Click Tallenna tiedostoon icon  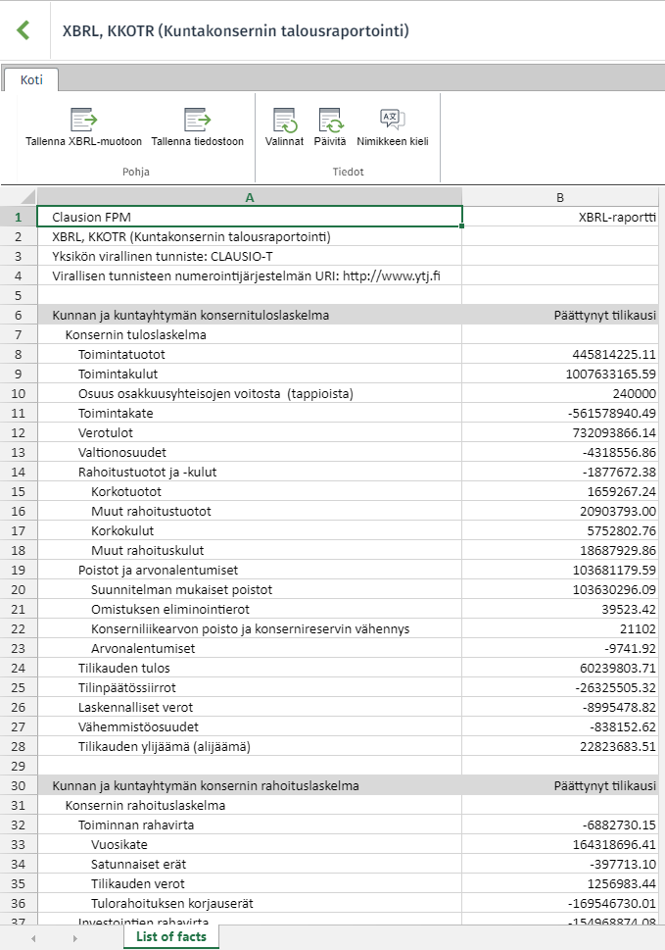coord(197,120)
